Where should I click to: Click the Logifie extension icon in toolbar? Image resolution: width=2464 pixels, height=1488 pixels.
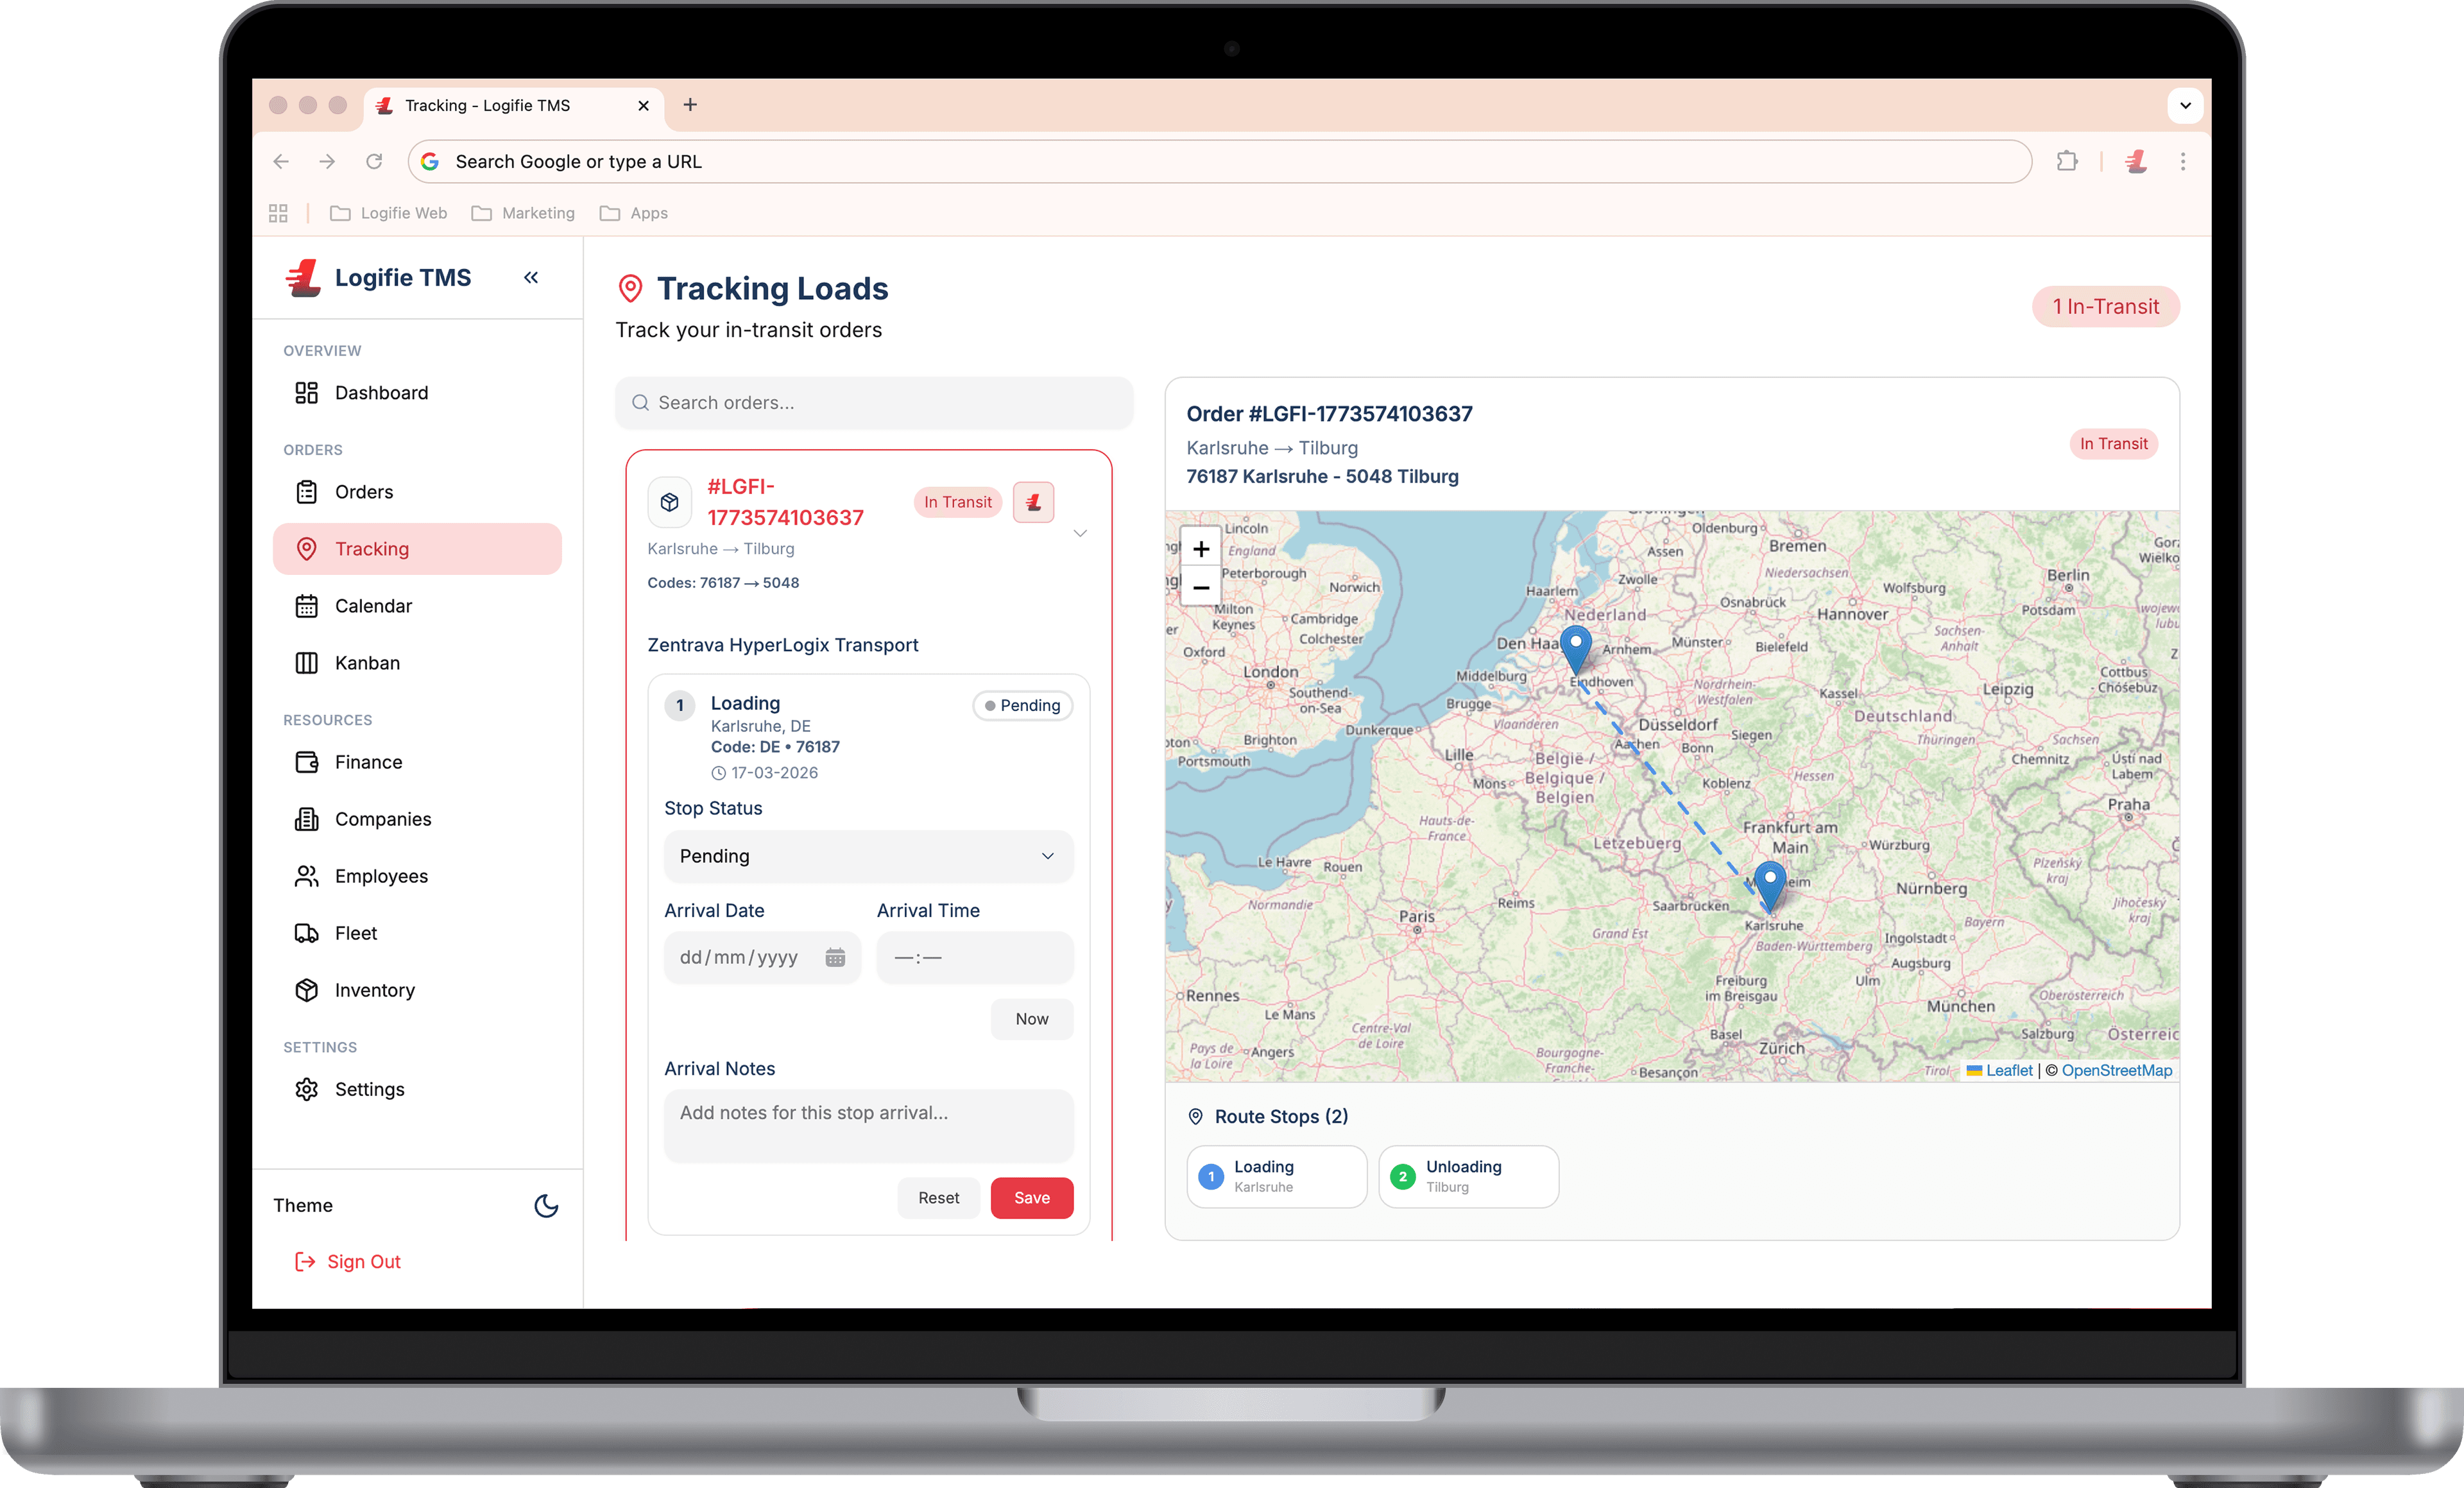point(2136,162)
